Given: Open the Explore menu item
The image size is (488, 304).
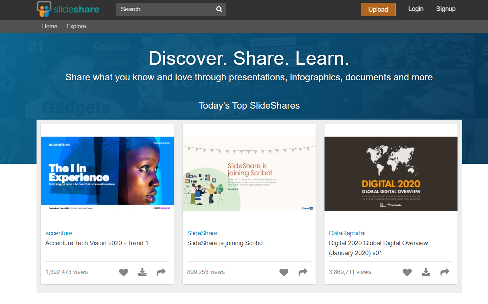Looking at the screenshot, I should pos(76,26).
